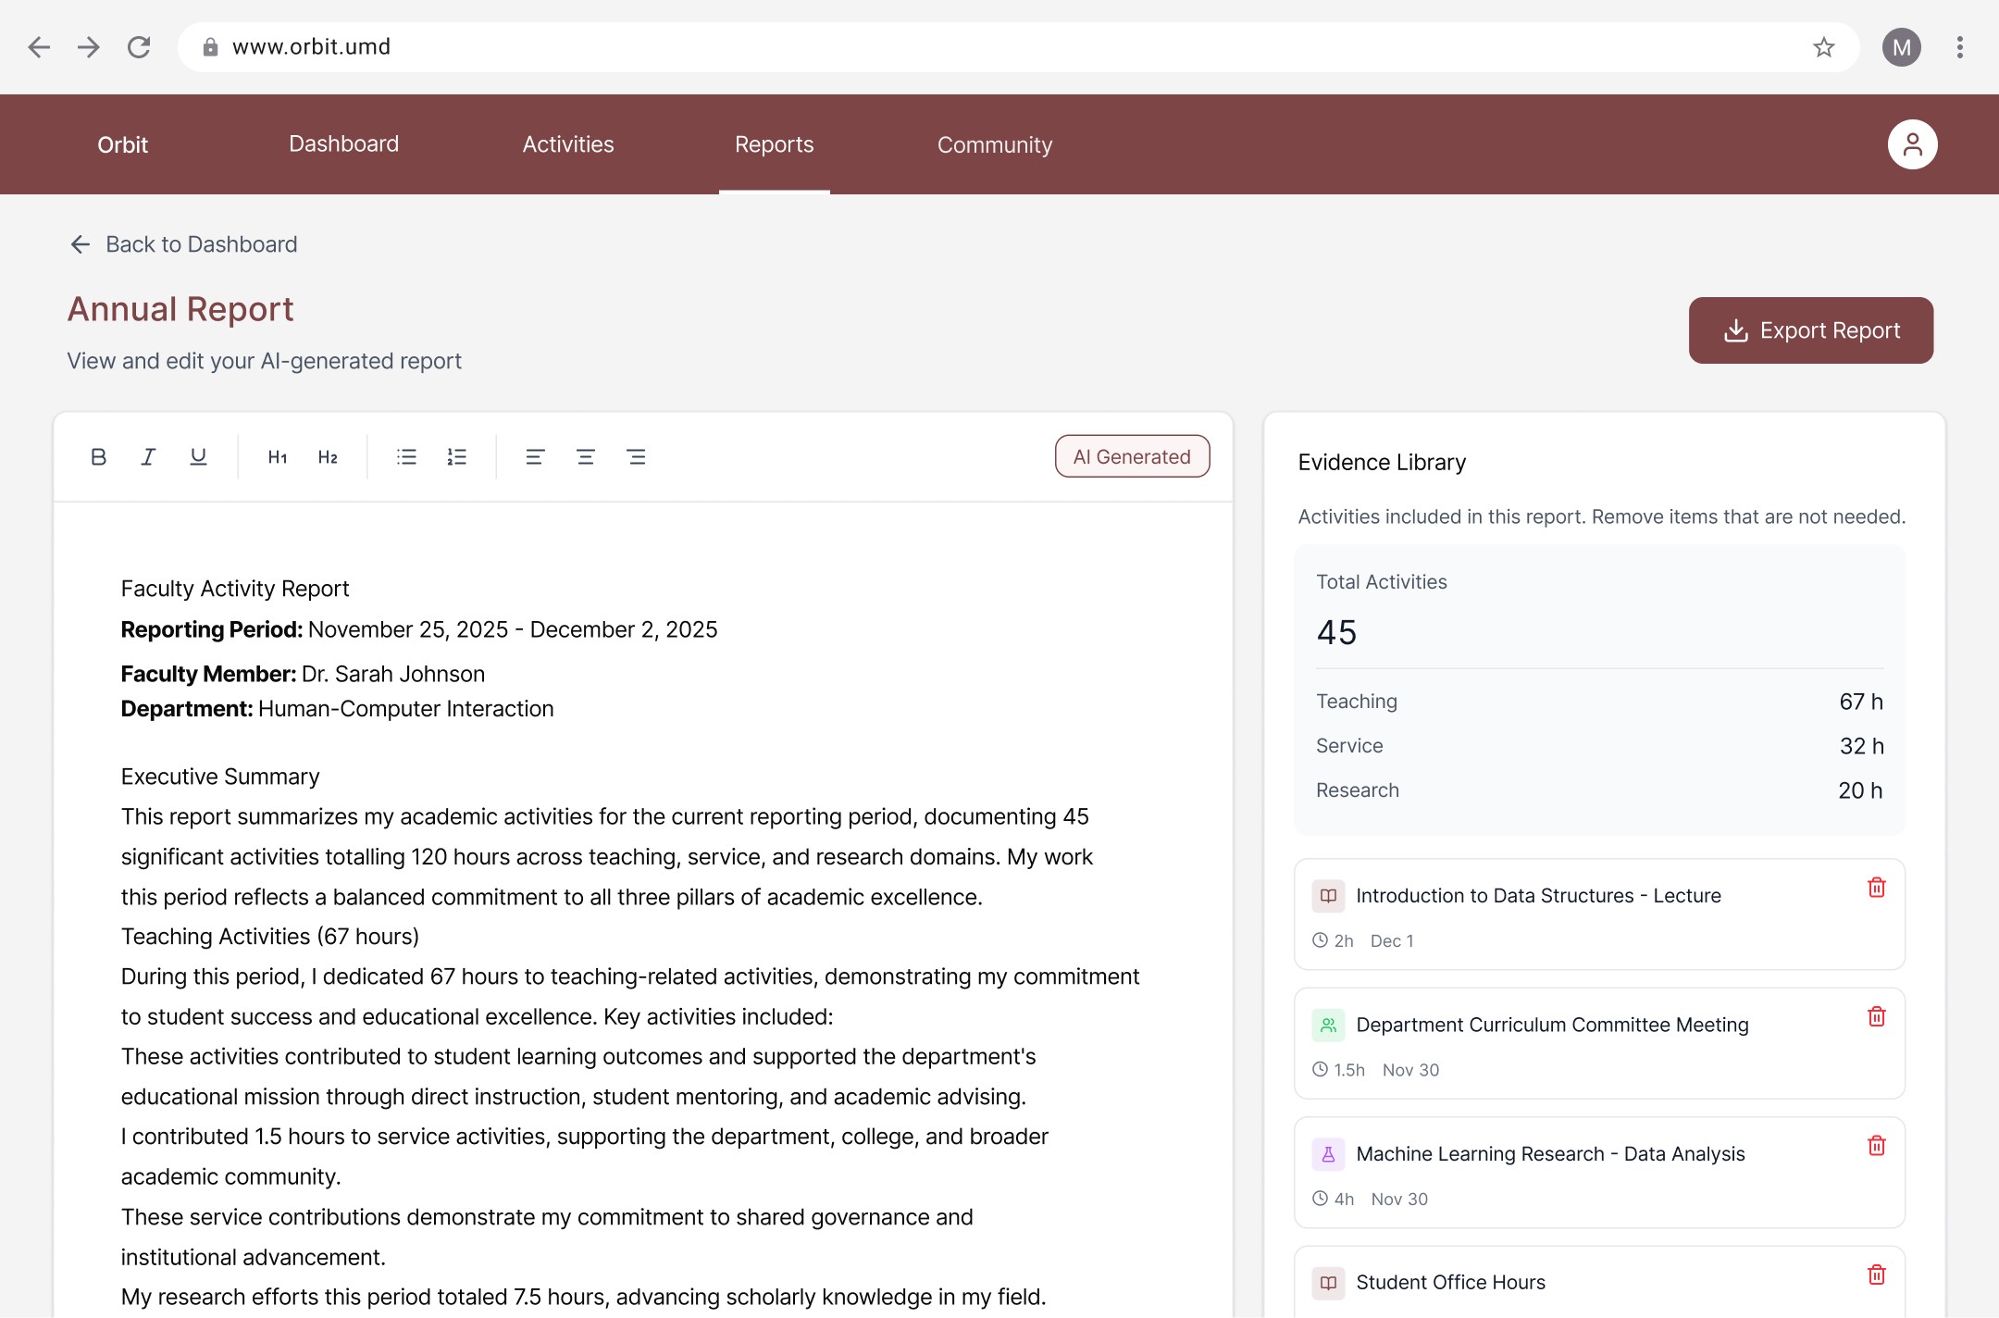Switch to the Activities tab
Screen dimensions: 1999x1318
coord(567,144)
